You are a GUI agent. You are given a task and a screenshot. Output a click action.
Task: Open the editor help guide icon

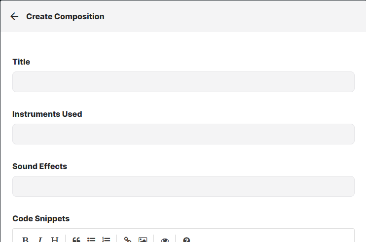tap(186, 240)
